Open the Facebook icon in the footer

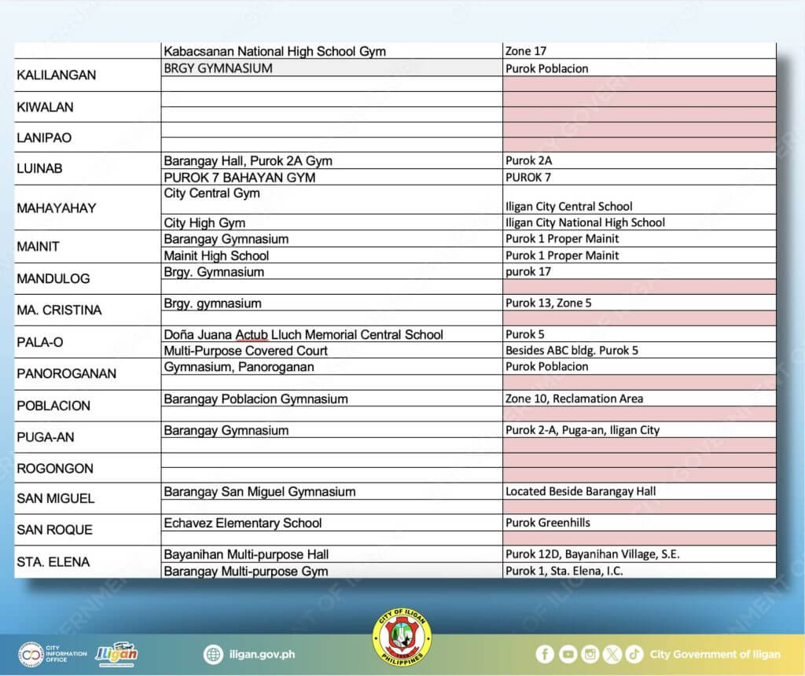coord(545,652)
